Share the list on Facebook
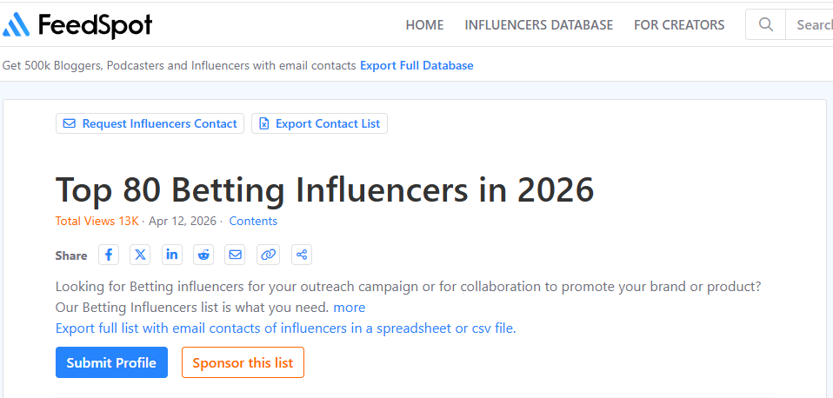Screen dimensions: 833x398 [x=109, y=255]
